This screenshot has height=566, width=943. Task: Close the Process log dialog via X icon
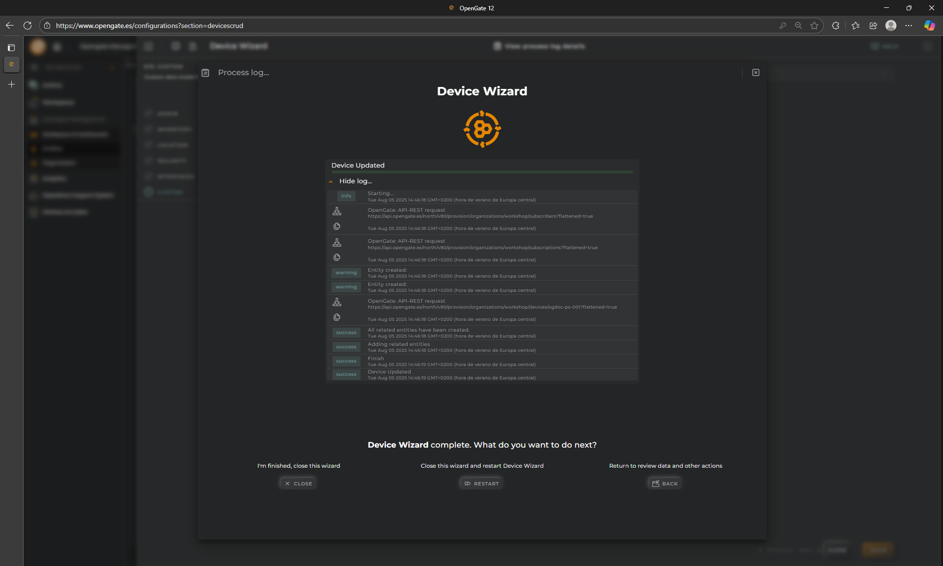click(756, 73)
